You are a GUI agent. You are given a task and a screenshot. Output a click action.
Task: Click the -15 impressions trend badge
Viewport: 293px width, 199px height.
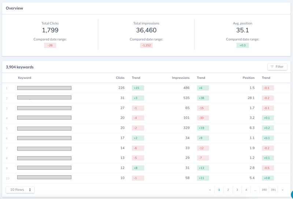click(x=203, y=108)
